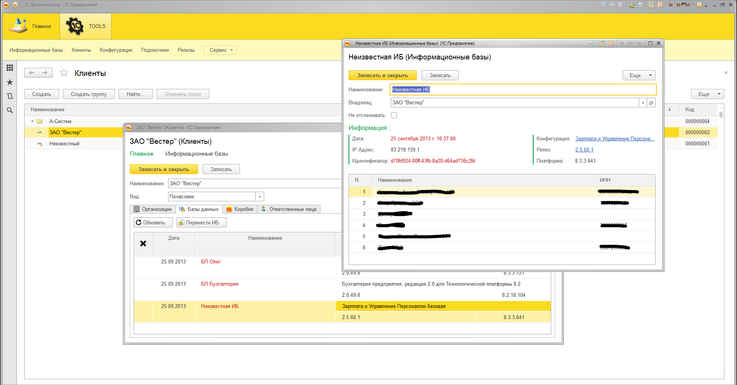Switch to Базы данных tab
Viewport: 737px width, 385px height.
point(198,209)
